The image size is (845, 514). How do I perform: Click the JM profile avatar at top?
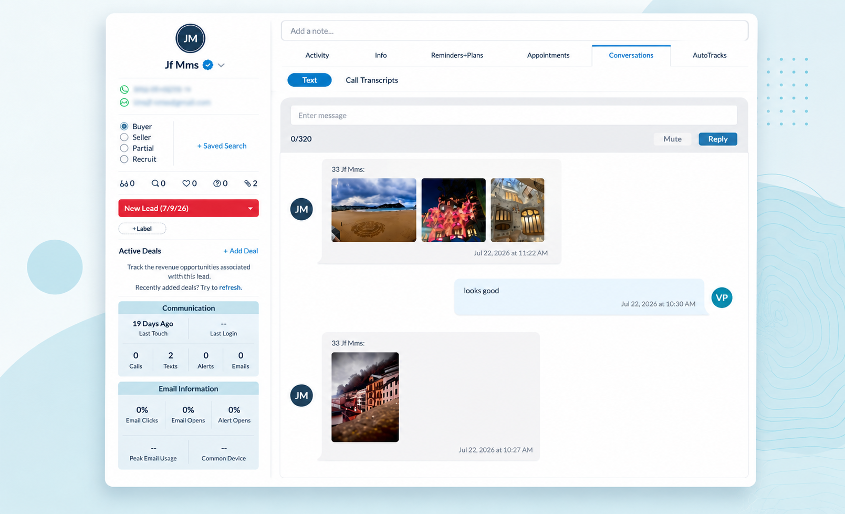(190, 38)
